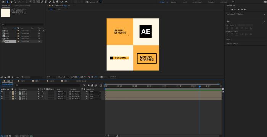Viewport: 267px width, 137px height.
Task: Step to next frame in Preview panel
Action: pos(242,9)
